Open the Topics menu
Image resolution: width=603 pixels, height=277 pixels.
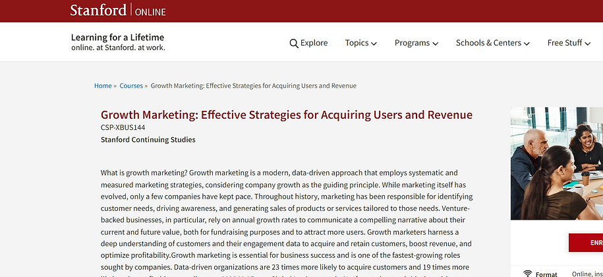360,43
